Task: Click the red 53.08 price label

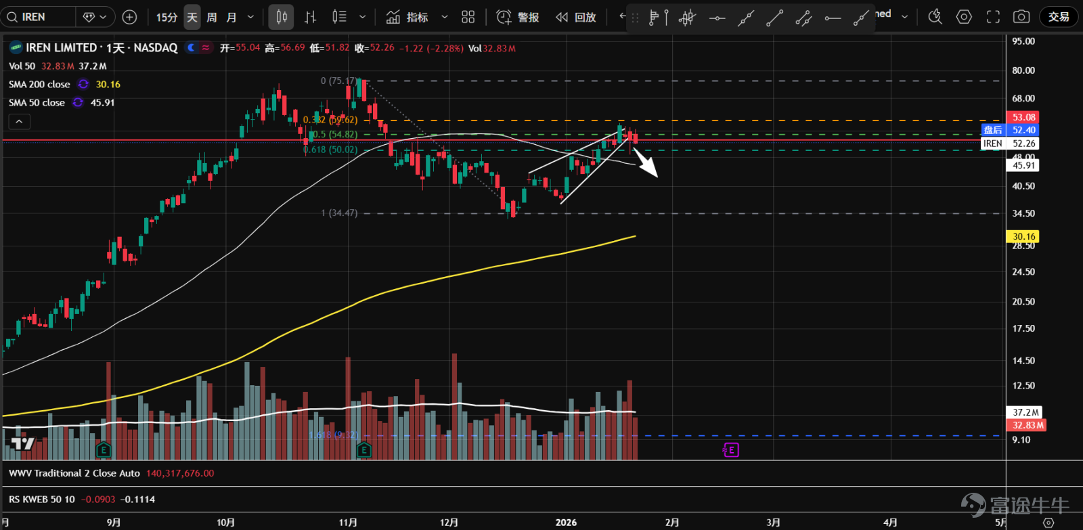Action: point(1023,118)
